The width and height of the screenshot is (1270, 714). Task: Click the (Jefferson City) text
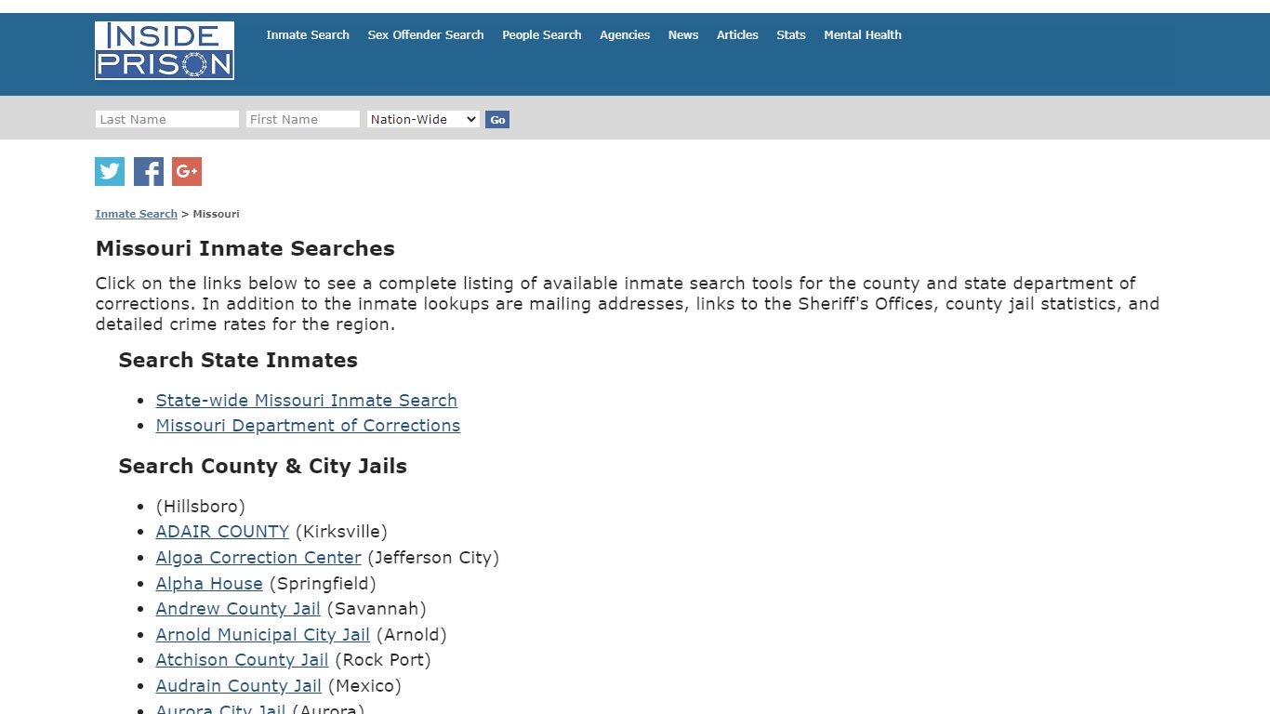(433, 558)
